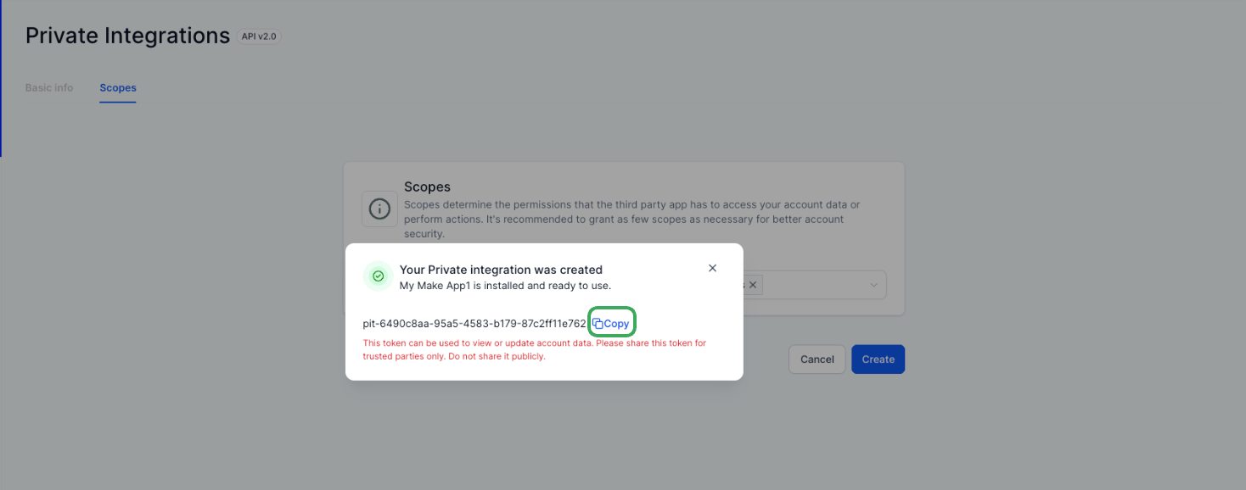Click the copy icon beside the token

pyautogui.click(x=598, y=324)
